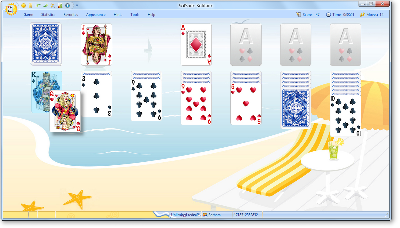
Task: Click the Time clock display
Action: click(x=340, y=15)
